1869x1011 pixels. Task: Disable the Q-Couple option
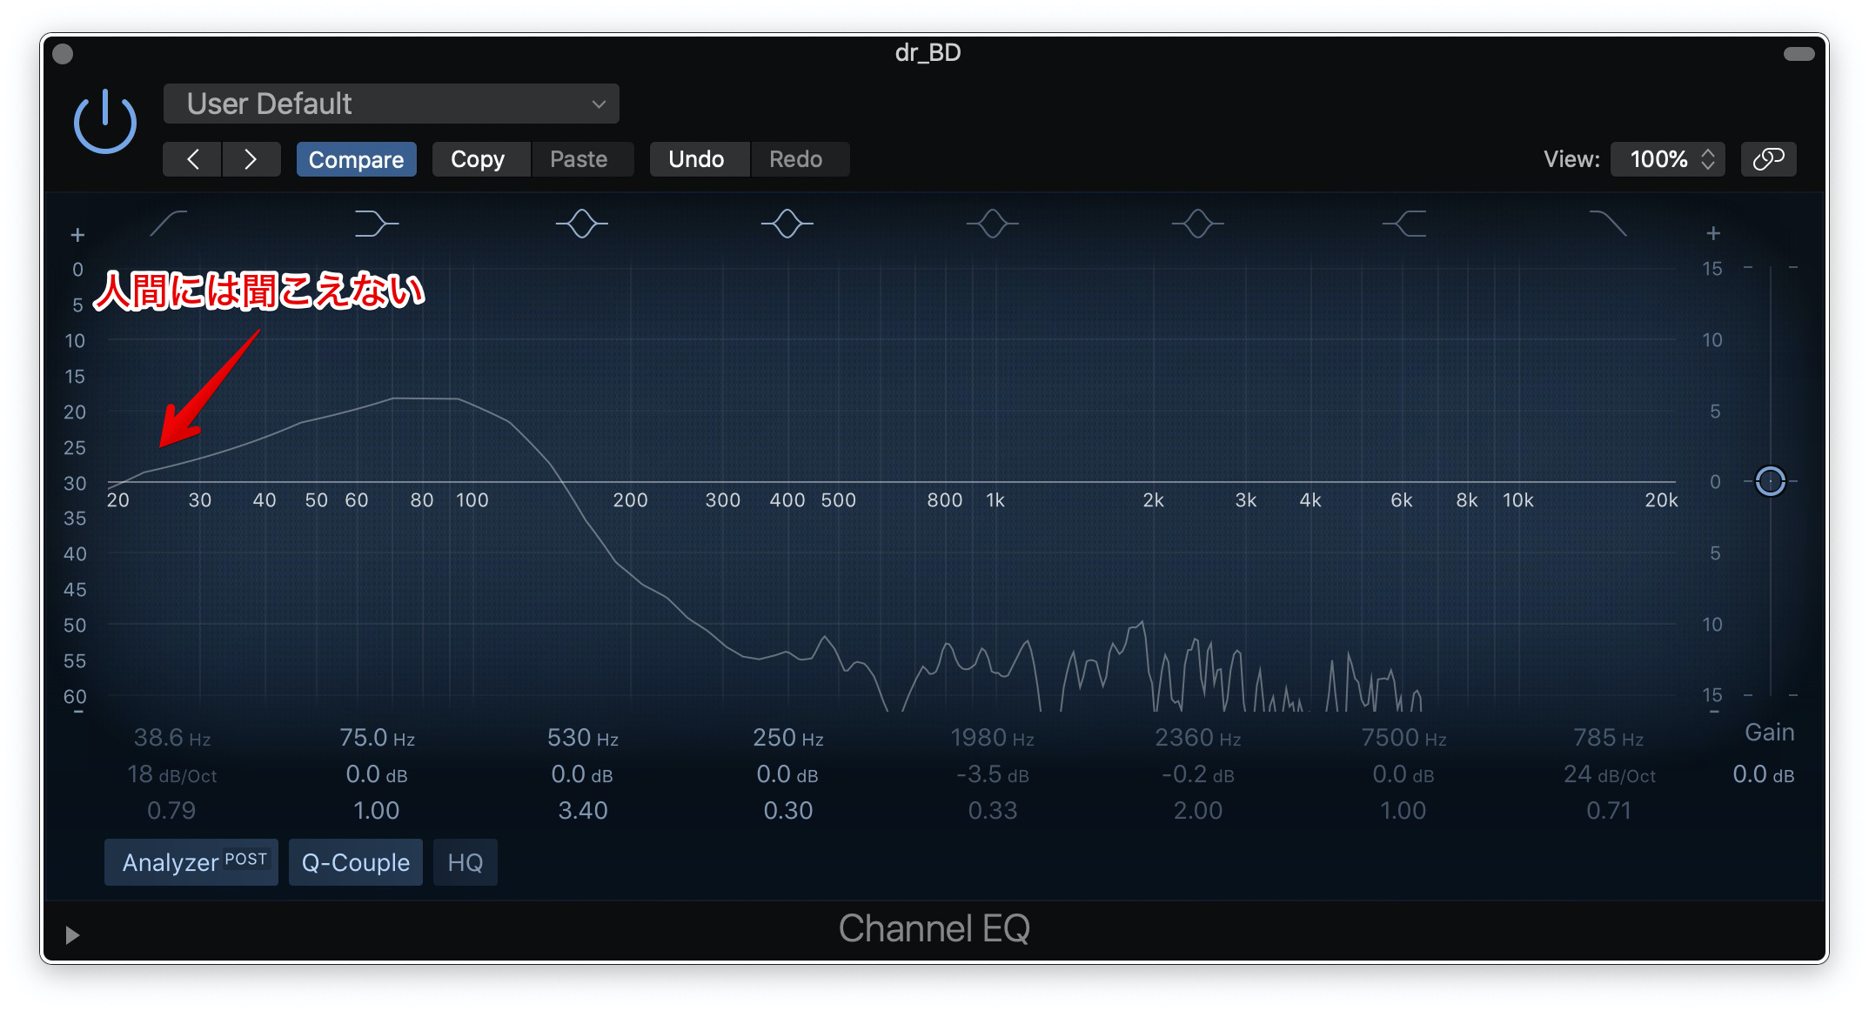[x=355, y=862]
